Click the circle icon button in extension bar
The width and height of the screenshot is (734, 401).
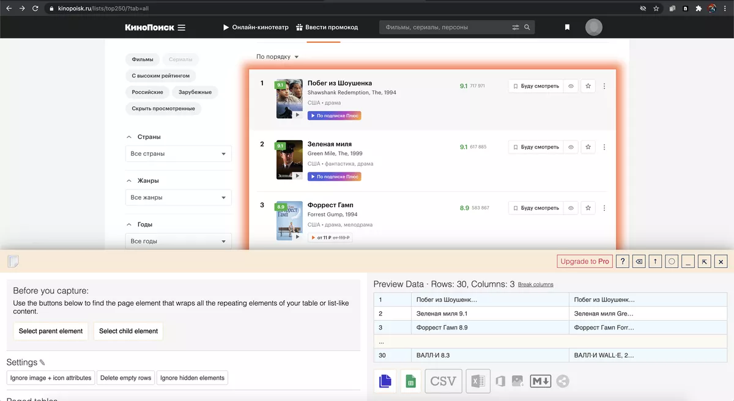(672, 261)
